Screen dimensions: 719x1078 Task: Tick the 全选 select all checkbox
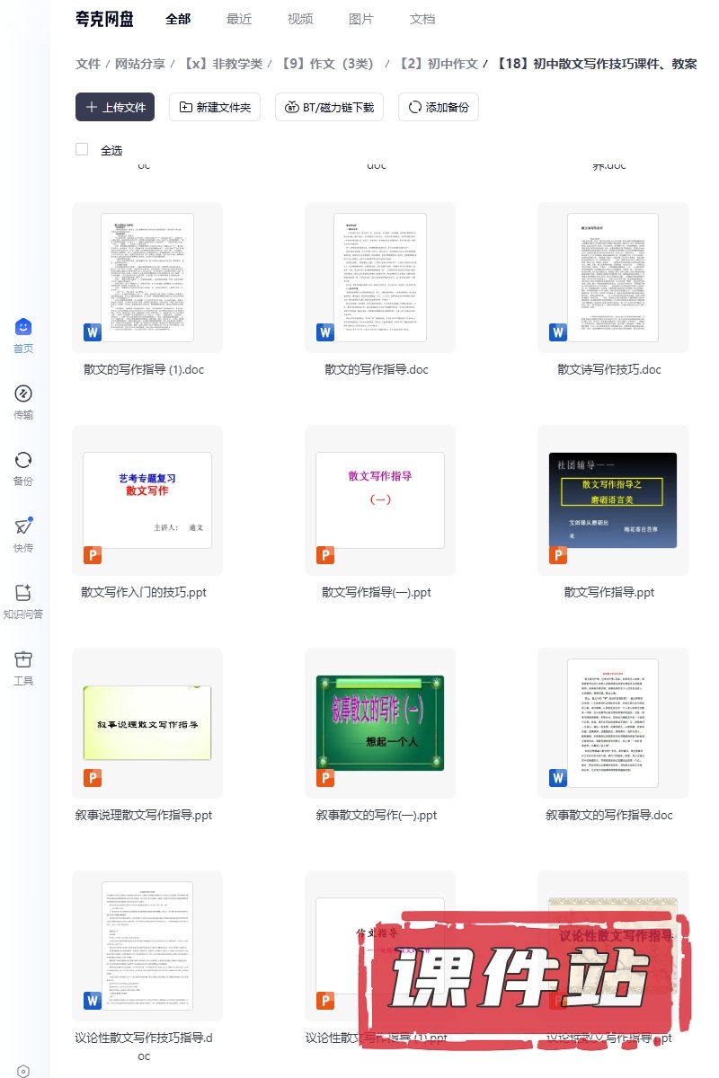[x=82, y=149]
